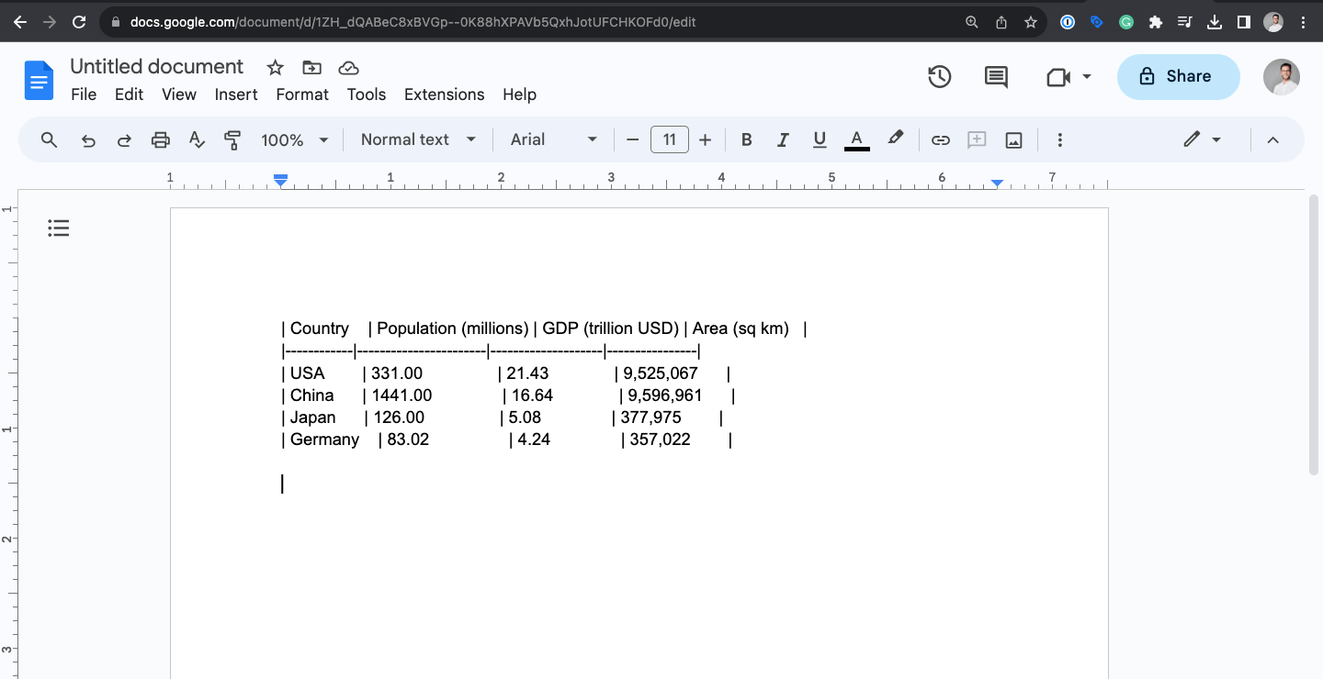Show document outline icon

[x=59, y=228]
